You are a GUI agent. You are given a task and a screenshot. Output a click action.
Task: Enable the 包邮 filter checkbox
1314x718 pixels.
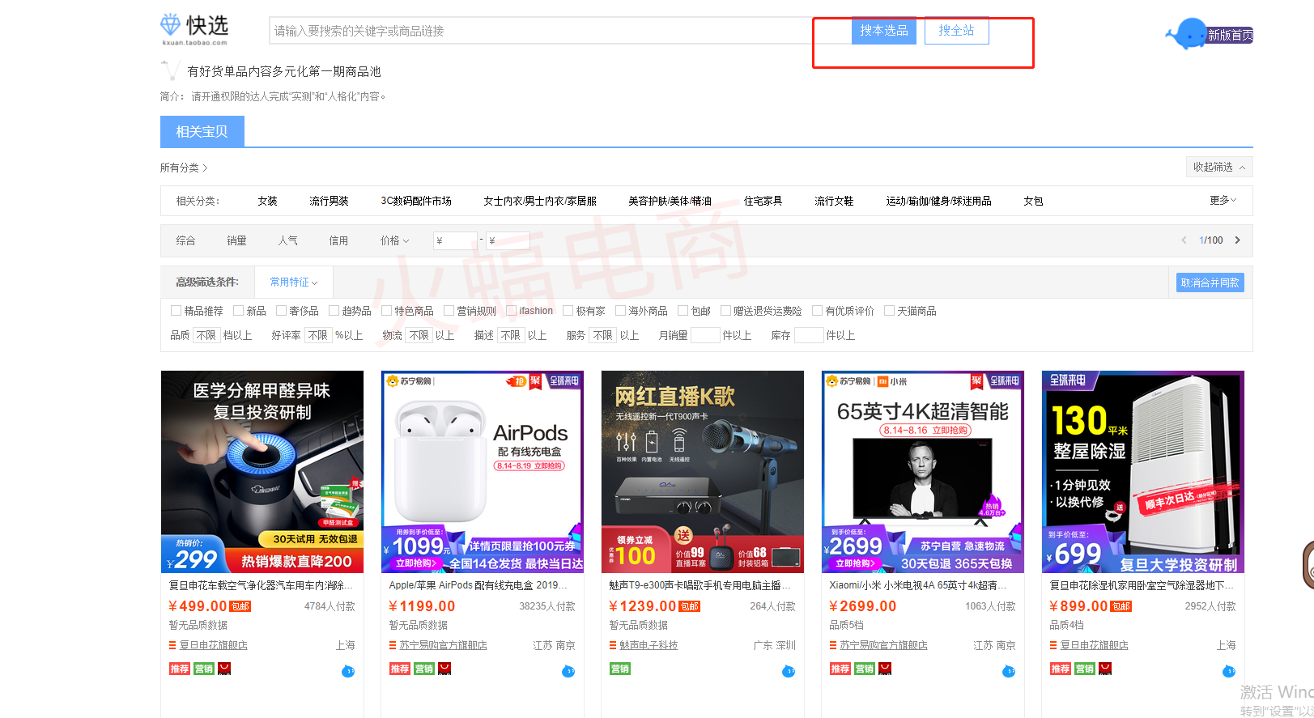(x=683, y=311)
